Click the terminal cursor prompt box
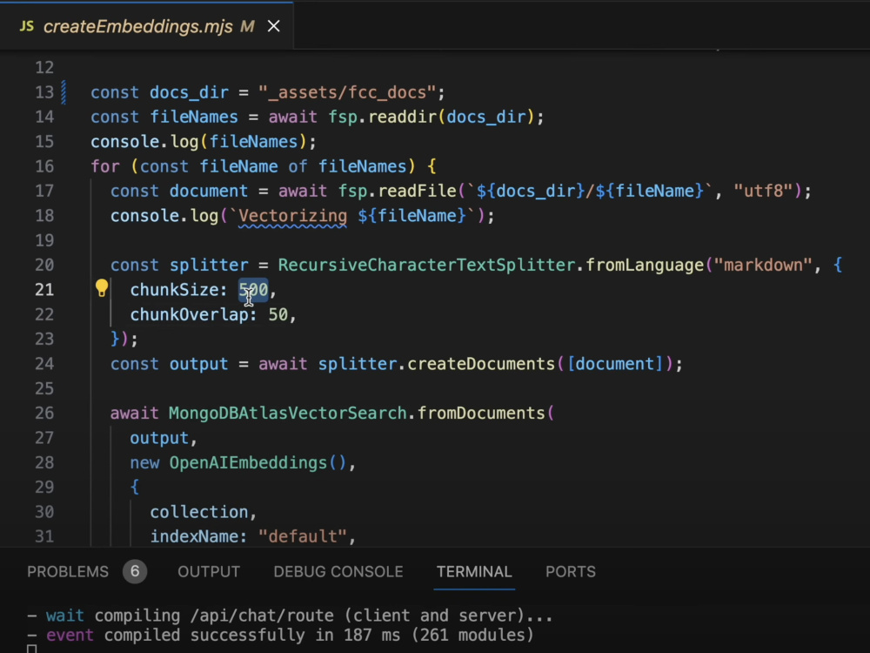Image resolution: width=870 pixels, height=653 pixels. pyautogui.click(x=31, y=650)
